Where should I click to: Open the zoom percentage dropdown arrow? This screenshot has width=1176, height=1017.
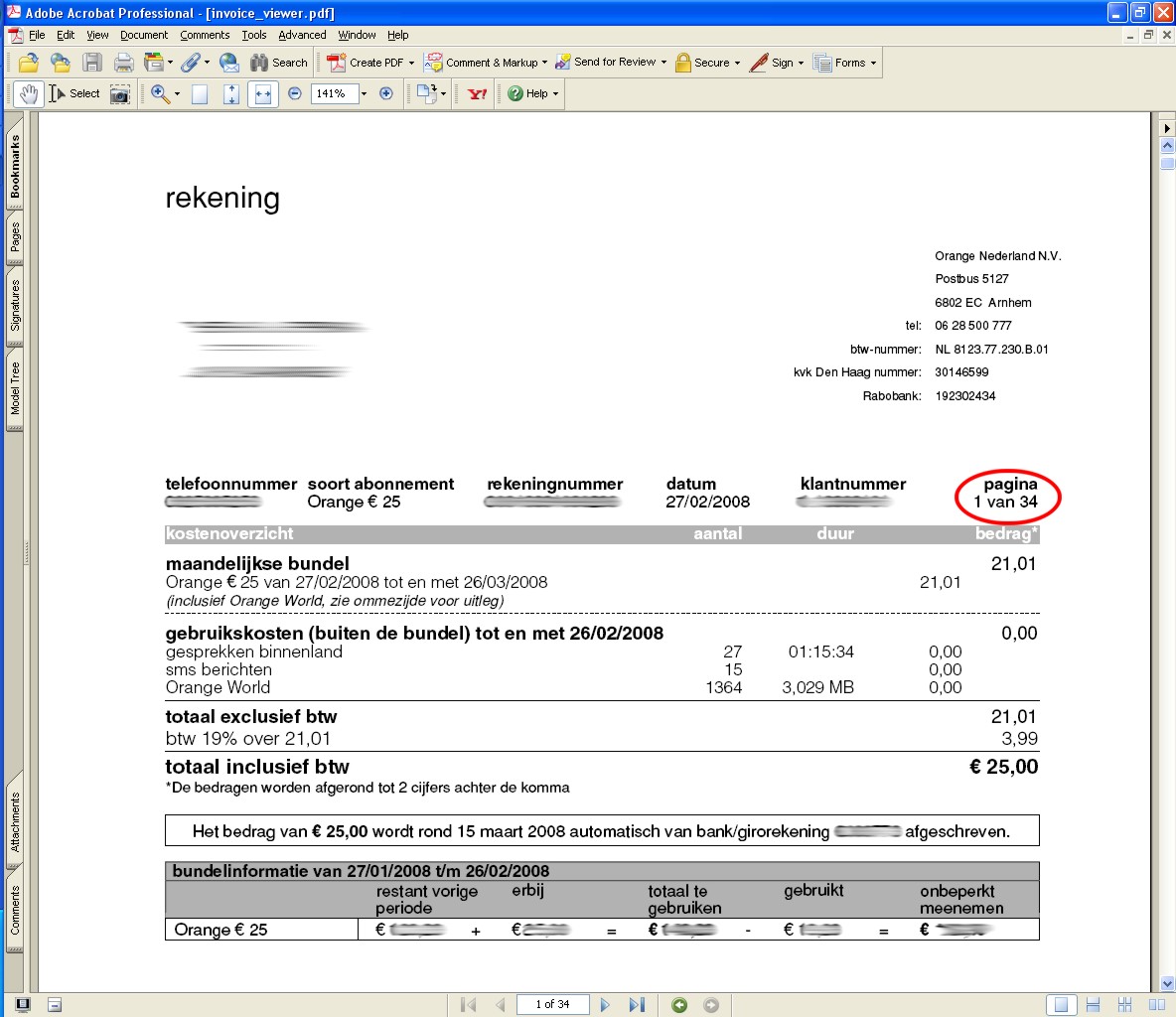pos(364,93)
